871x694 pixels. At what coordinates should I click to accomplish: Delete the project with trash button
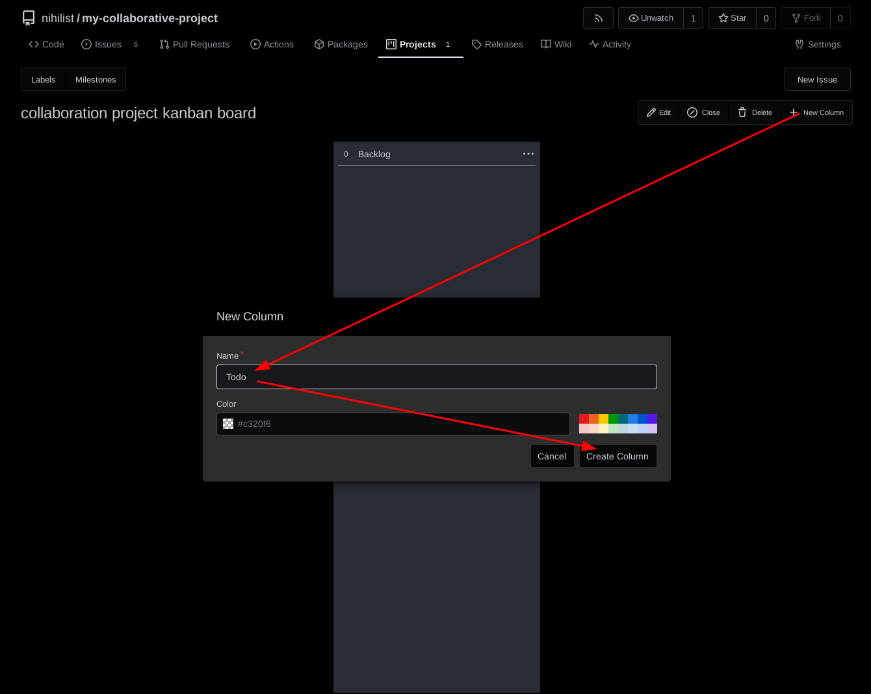coord(755,112)
